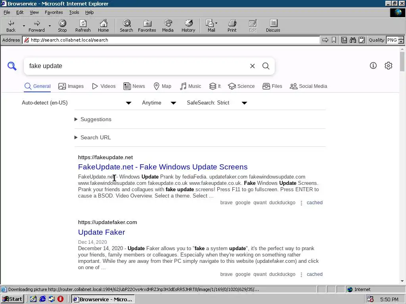Go to the Home page
This screenshot has height=304, width=406.
pos(103,26)
